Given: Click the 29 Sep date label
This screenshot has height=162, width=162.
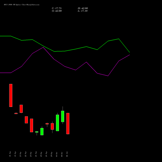Looking at the screenshot, I should pos(52,154).
